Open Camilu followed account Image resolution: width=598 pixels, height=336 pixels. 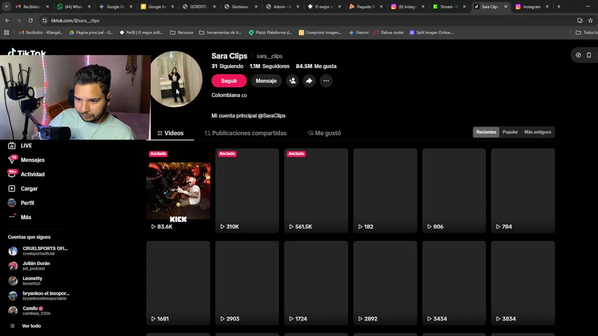[x=30, y=310]
